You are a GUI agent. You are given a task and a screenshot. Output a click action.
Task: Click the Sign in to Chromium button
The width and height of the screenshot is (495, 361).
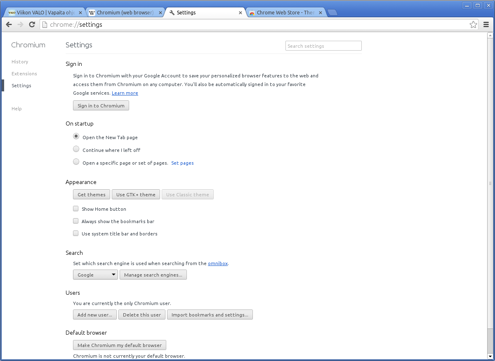(101, 105)
